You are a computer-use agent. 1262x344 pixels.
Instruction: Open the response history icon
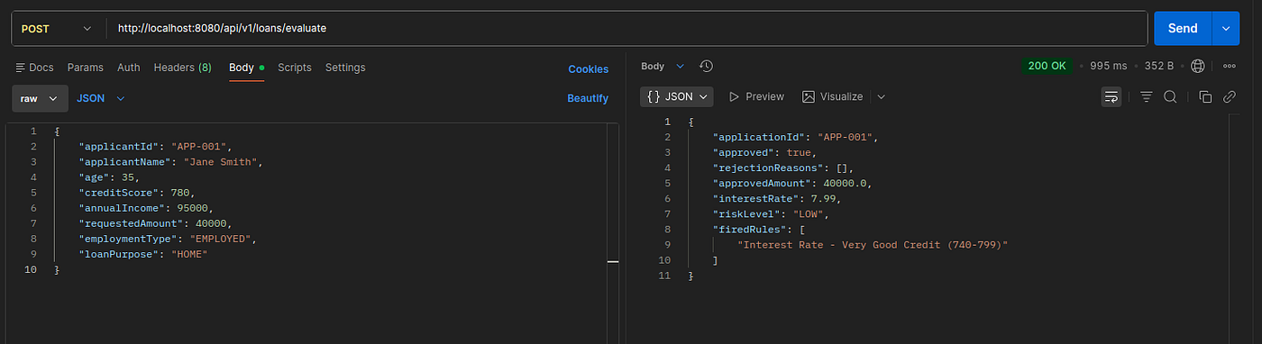coord(706,67)
